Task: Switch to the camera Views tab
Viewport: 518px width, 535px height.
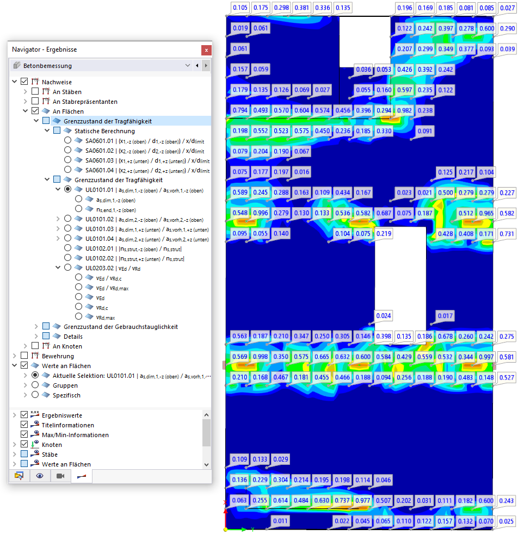Action: tap(60, 476)
